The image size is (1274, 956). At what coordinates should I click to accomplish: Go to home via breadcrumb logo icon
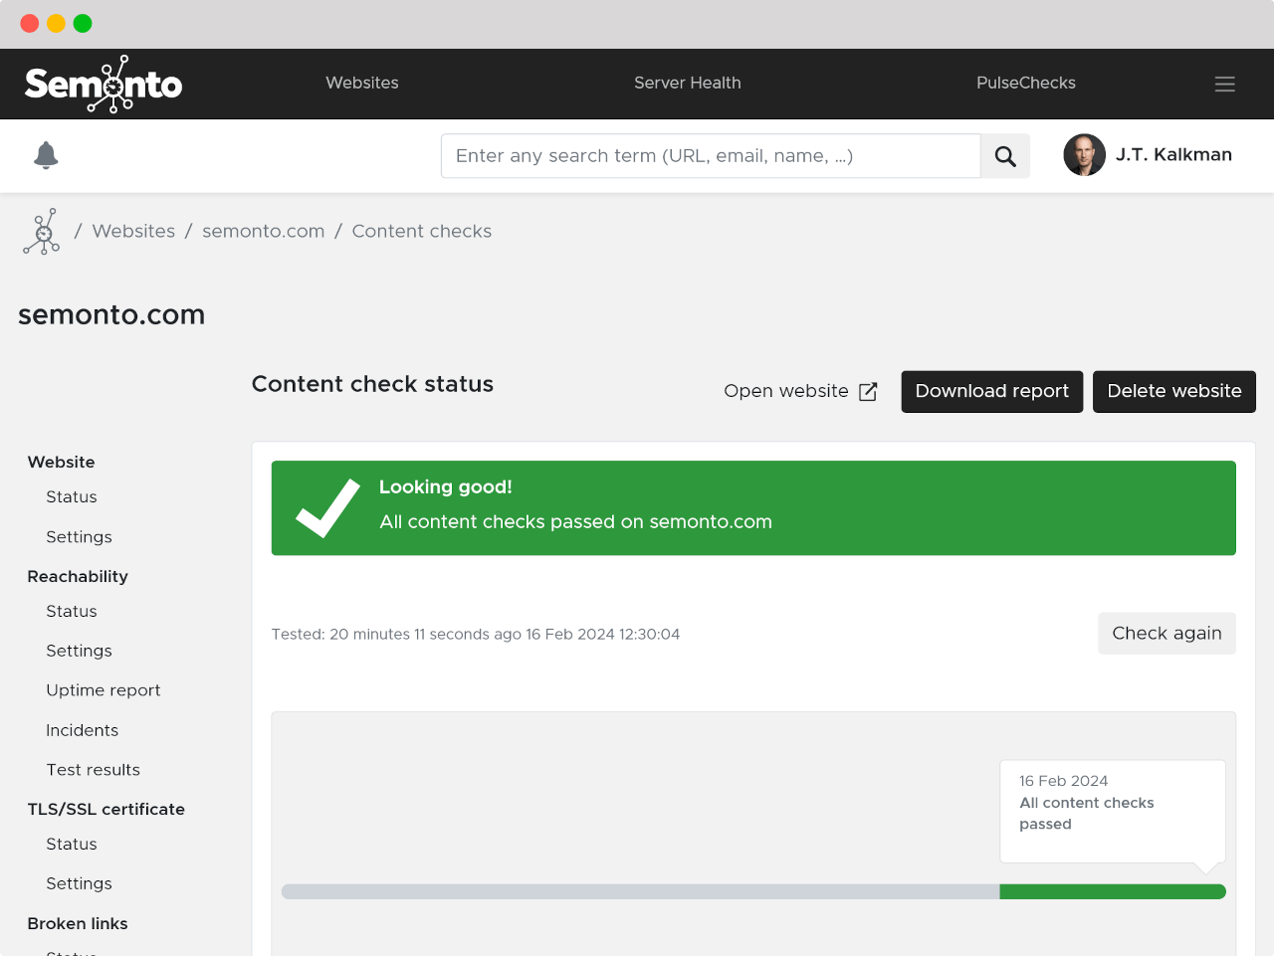pos(42,232)
